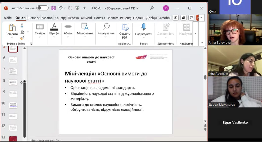Click the Format Painter brush icon
Image resolution: width=262 pixels, height=142 pixels.
coord(22,38)
